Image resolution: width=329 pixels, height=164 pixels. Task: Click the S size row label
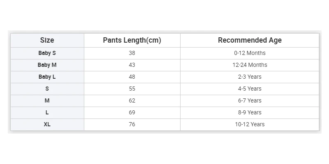click(x=47, y=89)
